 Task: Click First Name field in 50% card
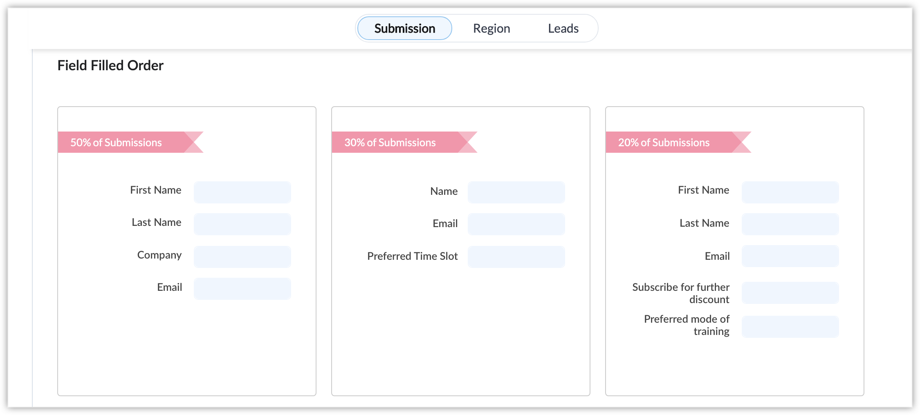point(242,192)
